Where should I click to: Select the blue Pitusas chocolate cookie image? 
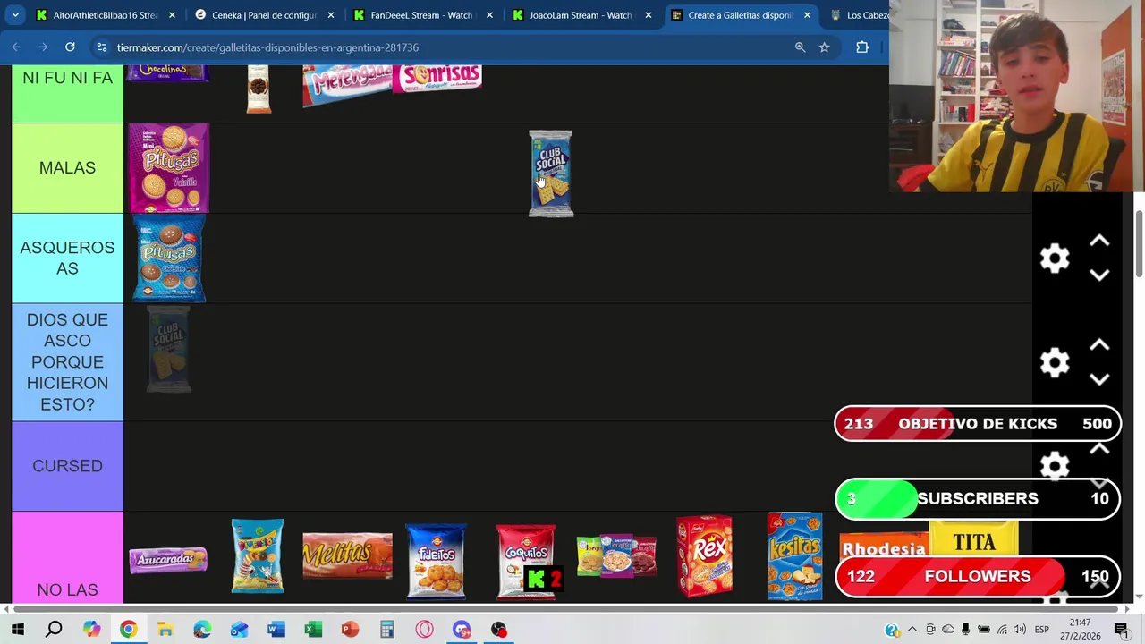pos(168,258)
